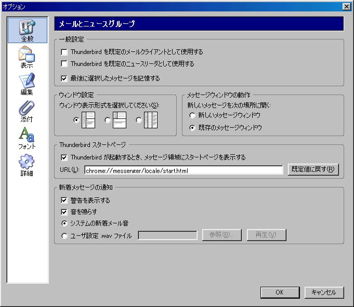Uncheck 最後に選択したメッセージを記憶する

[x=64, y=78]
